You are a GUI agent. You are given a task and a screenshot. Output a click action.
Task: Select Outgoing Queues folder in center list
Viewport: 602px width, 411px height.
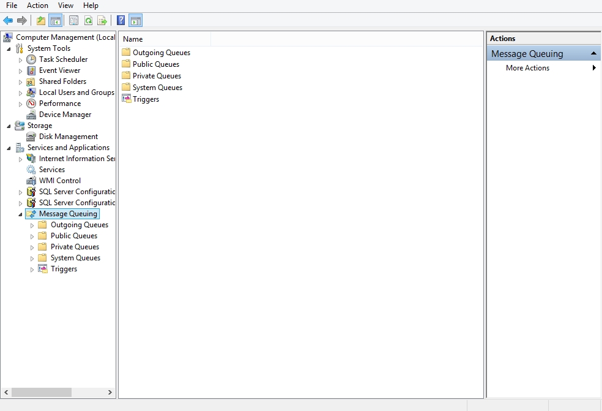(x=161, y=53)
